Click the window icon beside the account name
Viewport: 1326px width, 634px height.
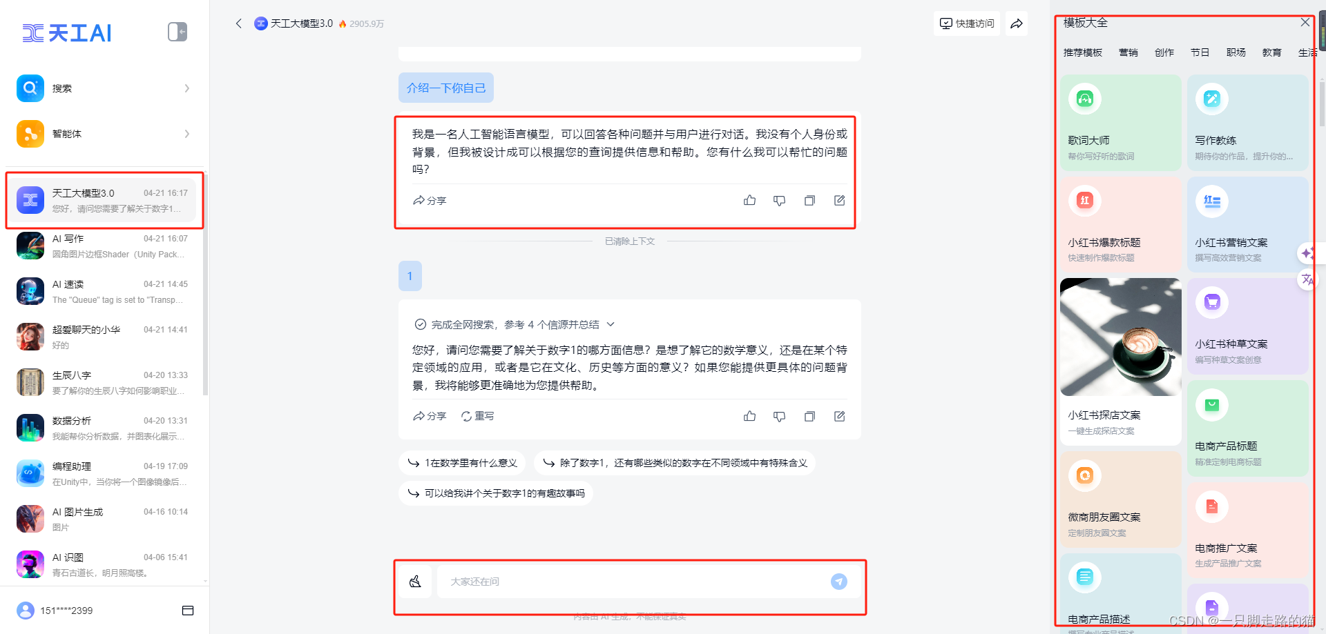(x=188, y=611)
